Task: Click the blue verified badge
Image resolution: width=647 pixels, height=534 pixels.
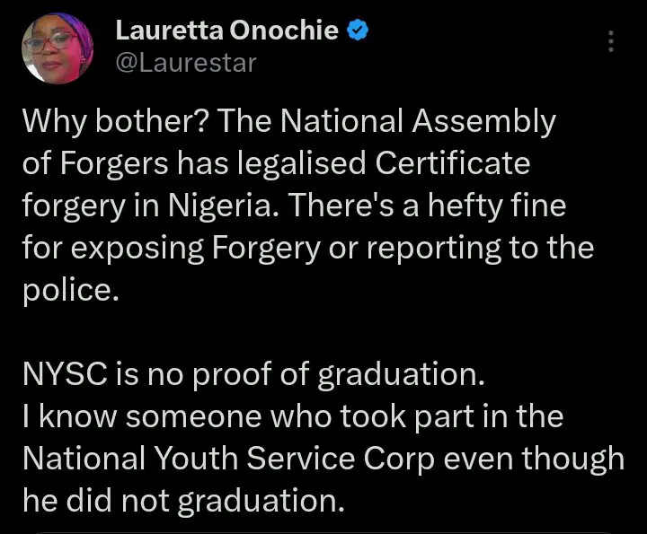Action: coord(357,31)
